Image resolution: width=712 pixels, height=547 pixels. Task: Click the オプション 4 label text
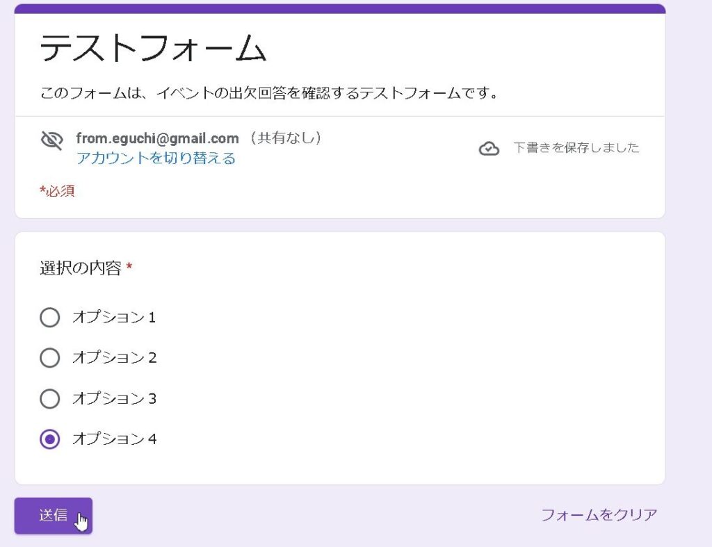coord(114,439)
